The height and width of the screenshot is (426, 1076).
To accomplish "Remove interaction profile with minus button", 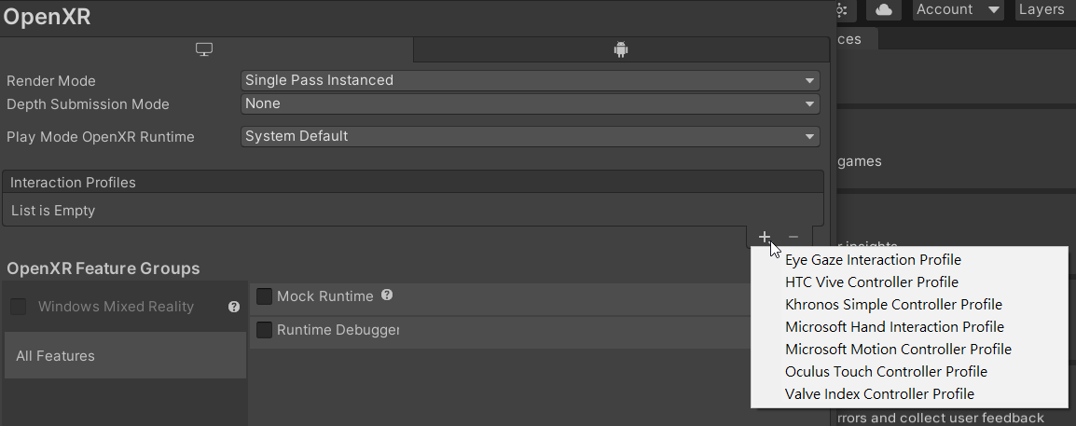I will 793,238.
